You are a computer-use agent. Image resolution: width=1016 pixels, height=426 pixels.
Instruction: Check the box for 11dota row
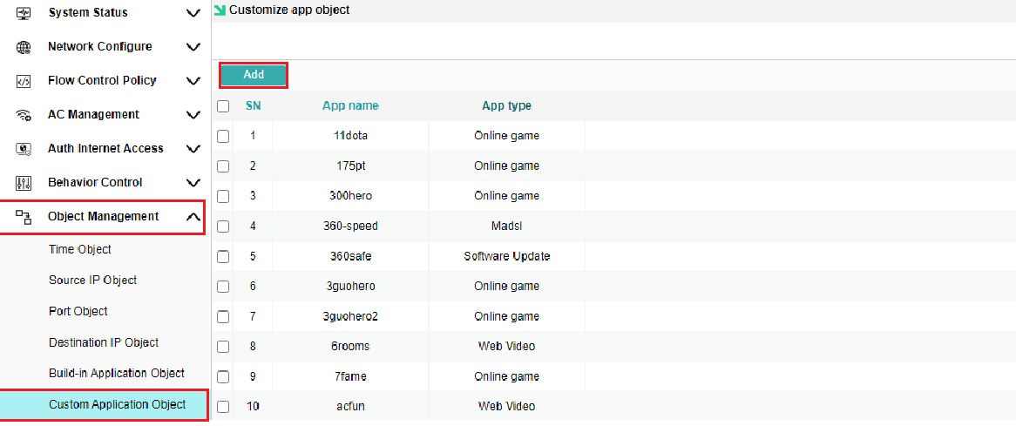coord(223,136)
